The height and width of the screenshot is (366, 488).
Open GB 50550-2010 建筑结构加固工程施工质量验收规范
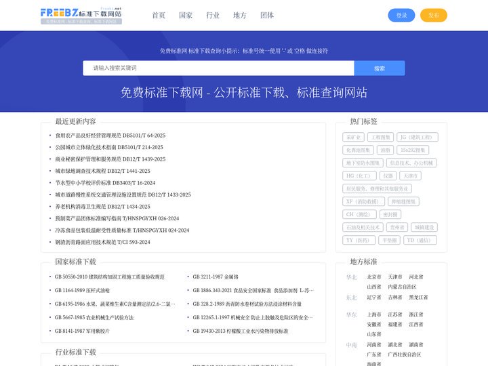click(110, 277)
